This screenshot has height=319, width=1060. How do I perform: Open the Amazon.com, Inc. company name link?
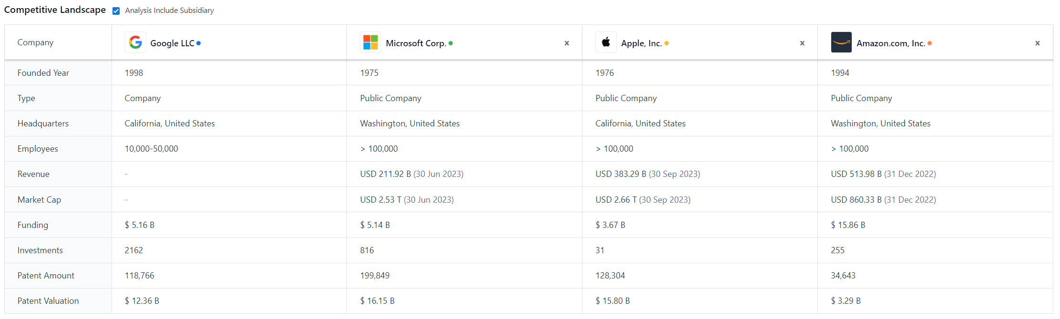890,43
